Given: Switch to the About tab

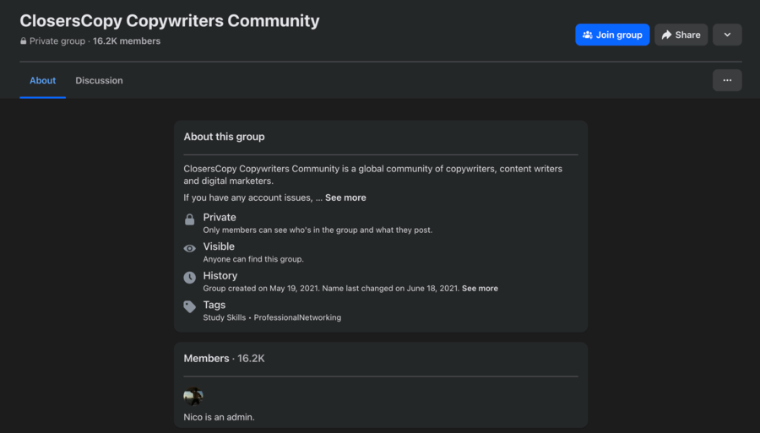Looking at the screenshot, I should coord(43,81).
